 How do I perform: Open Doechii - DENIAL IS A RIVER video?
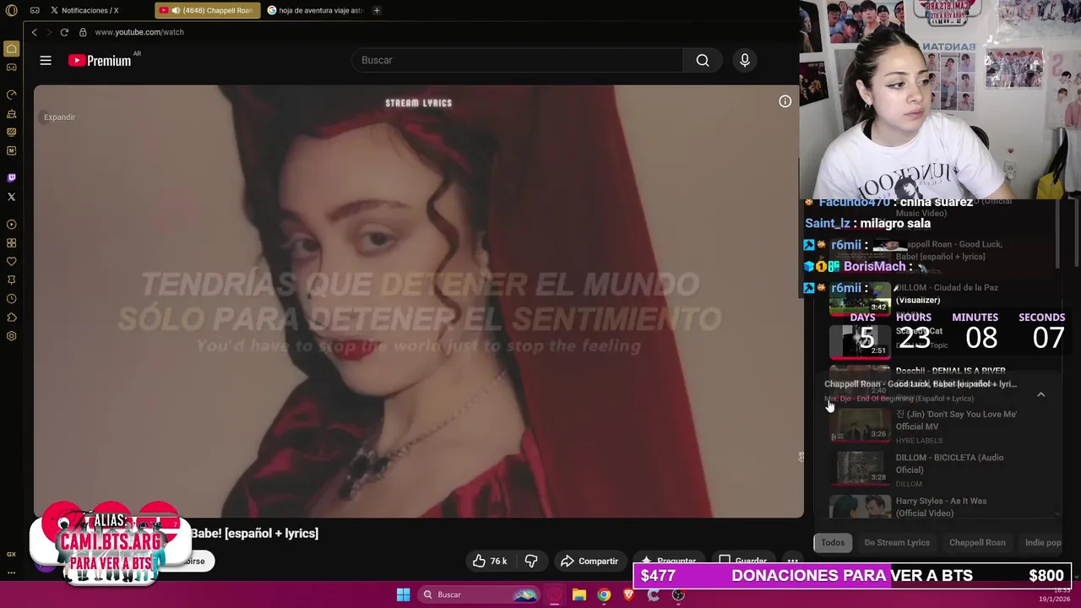950,371
